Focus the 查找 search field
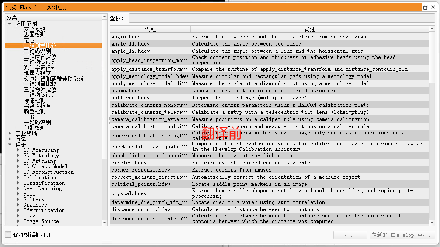 282,18
